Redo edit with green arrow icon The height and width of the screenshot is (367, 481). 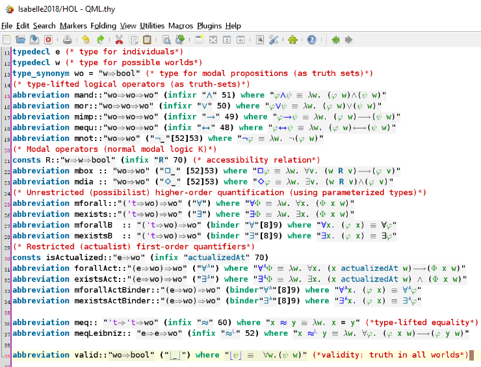[x=100, y=40]
